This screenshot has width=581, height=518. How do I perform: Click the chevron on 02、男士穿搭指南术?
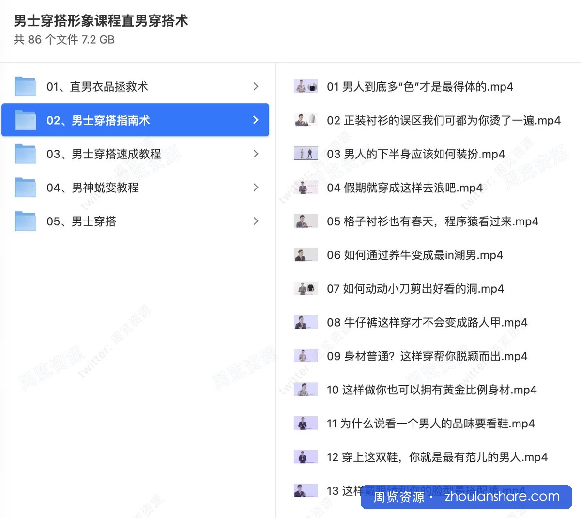tap(256, 120)
